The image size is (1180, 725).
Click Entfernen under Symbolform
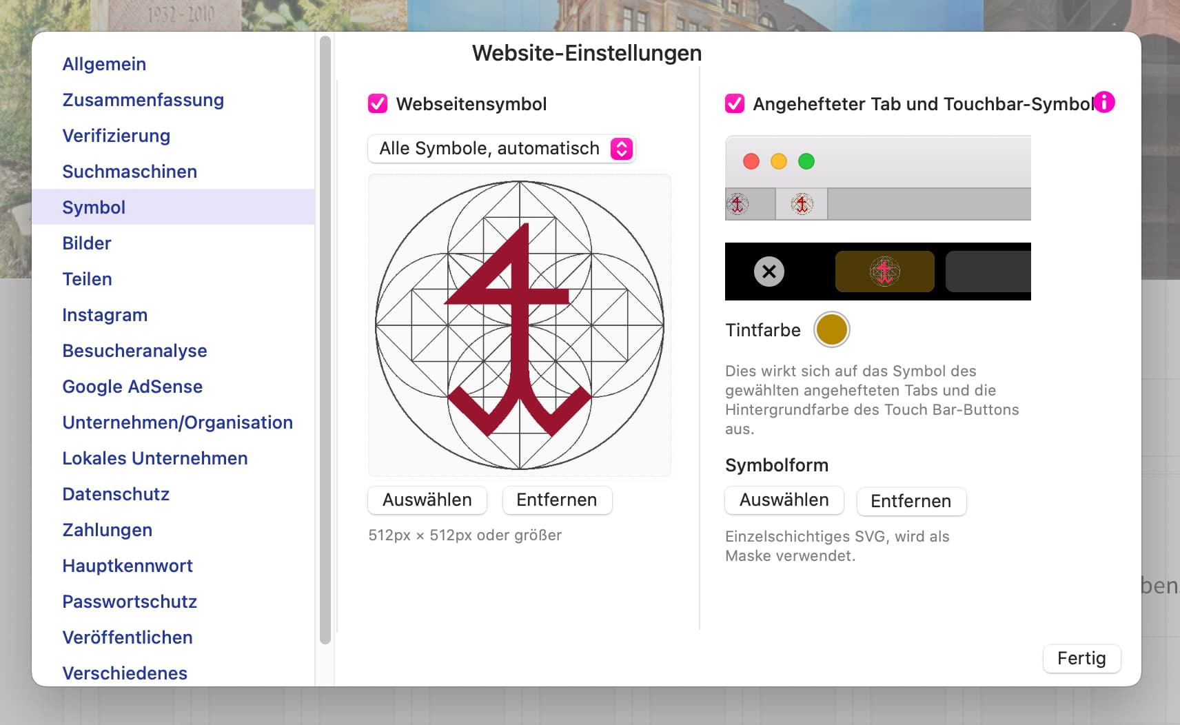(911, 501)
